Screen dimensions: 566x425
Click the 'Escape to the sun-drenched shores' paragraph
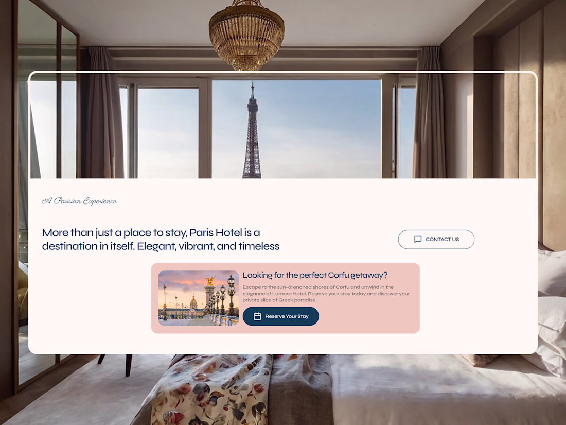coord(326,294)
